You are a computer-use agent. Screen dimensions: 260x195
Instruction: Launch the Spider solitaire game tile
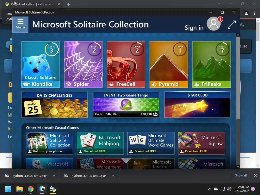point(83,64)
